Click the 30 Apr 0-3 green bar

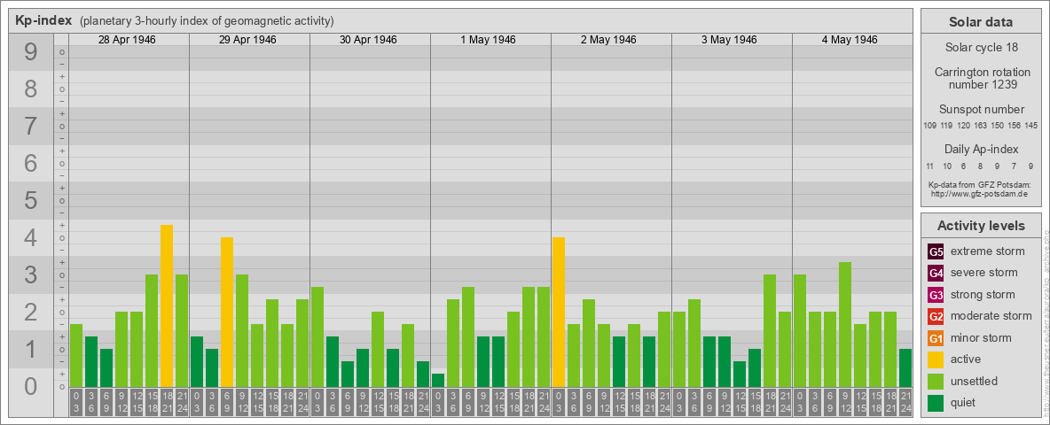click(x=317, y=336)
